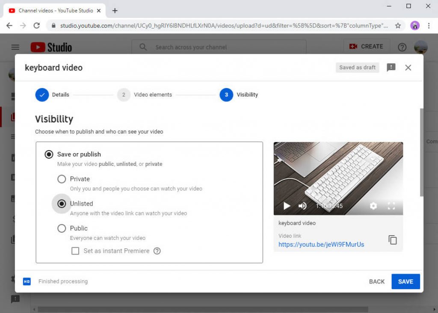Open the YouTube Studio hamburger navigation menu
The image size is (438, 313).
point(15,47)
